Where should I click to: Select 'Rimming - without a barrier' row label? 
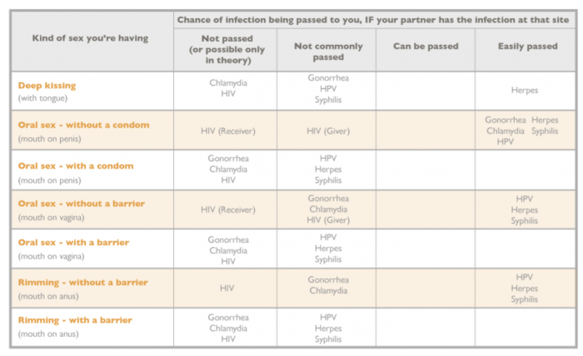[x=82, y=282]
